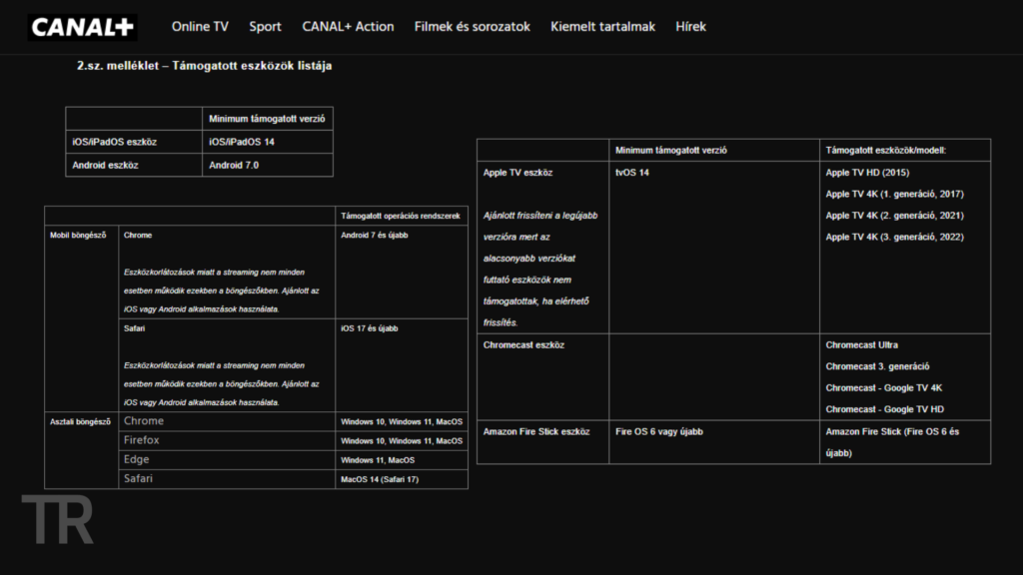1023x575 pixels.
Task: Click the CANAL+ logo
Action: [x=82, y=27]
